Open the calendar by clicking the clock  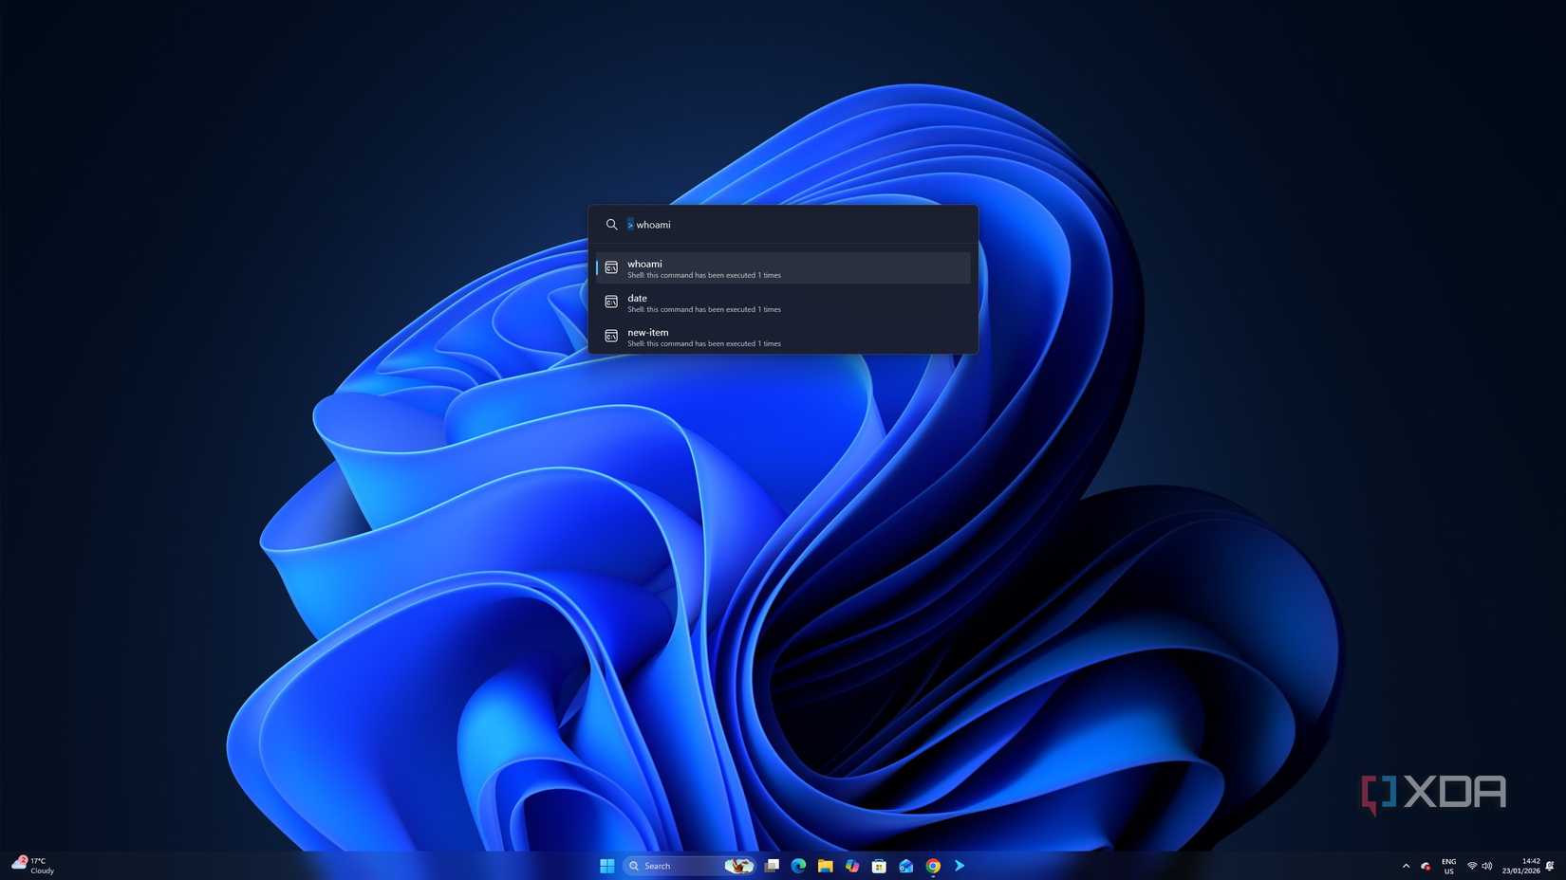pos(1523,866)
